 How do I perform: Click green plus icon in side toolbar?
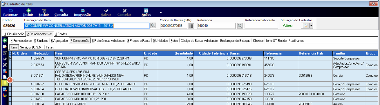coord(5,41)
